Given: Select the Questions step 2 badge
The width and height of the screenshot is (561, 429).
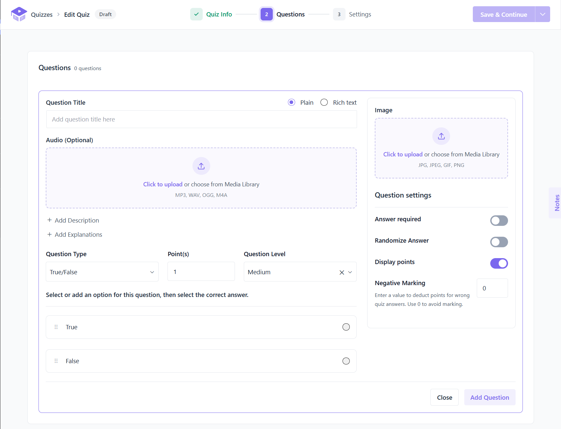Looking at the screenshot, I should coord(267,14).
